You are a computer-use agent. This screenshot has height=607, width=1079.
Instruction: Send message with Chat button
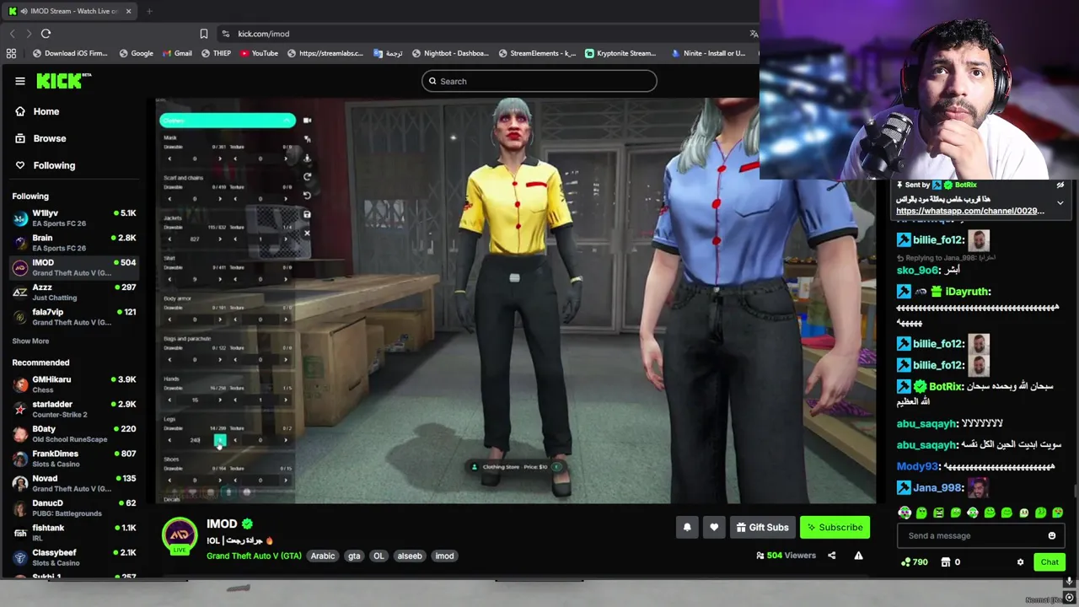coord(1049,562)
